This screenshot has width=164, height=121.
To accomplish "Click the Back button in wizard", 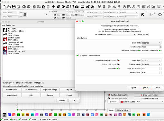I will click(133, 87).
